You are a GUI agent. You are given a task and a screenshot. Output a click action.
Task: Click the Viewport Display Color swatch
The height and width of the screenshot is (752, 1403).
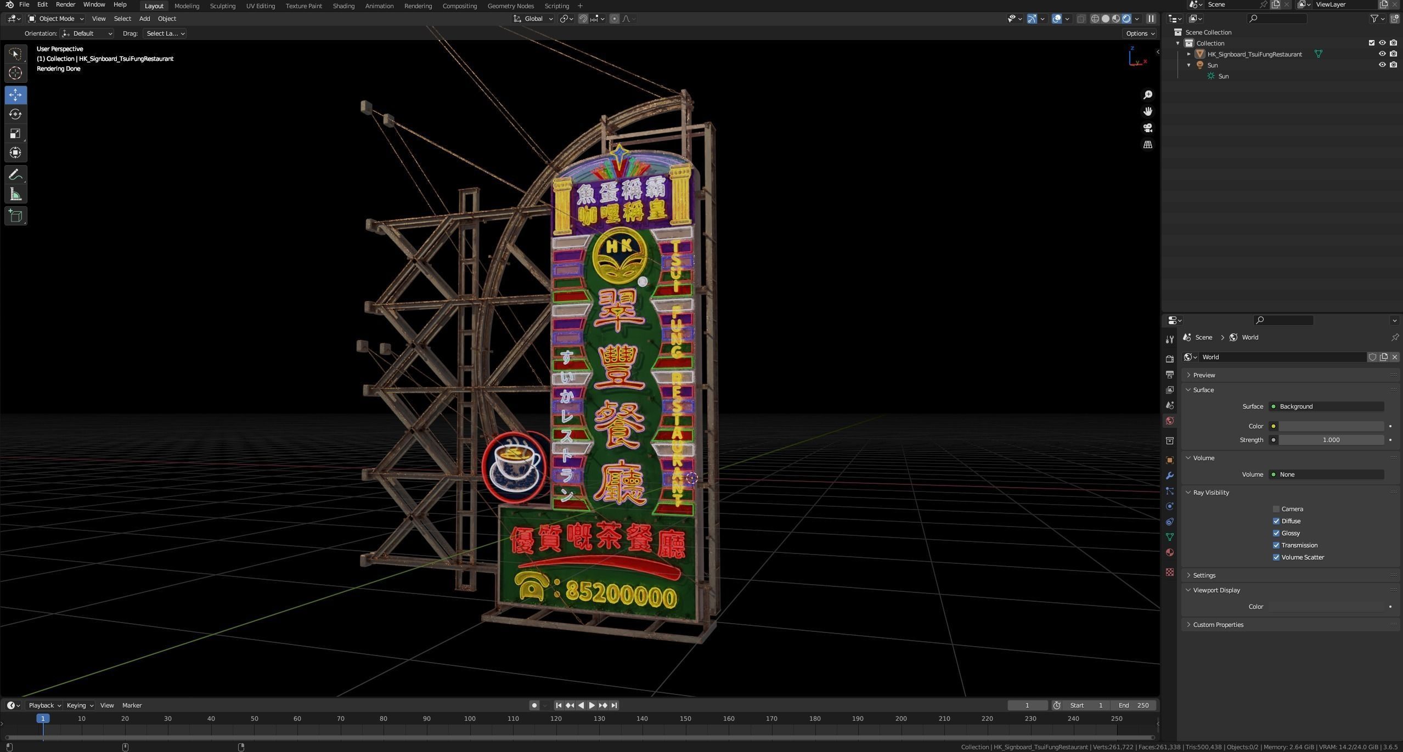tap(1326, 607)
